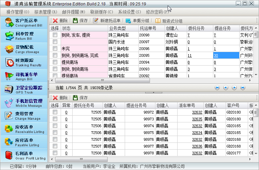Expand the lower toolbar overflow handle

point(256,98)
